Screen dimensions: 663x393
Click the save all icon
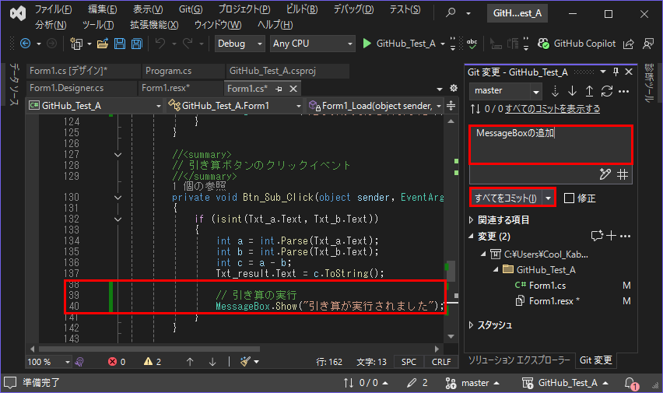coord(137,44)
